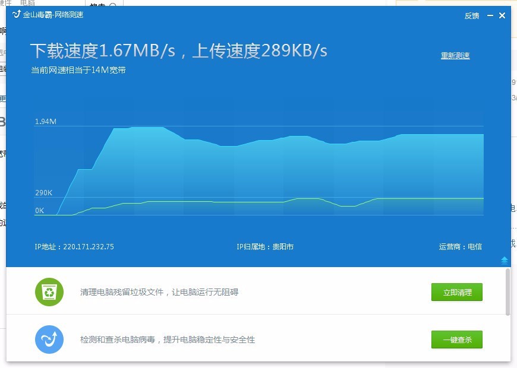The image size is (517, 368).
Task: Click the 金山毒霸-网络测速 window title
Action: (53, 15)
